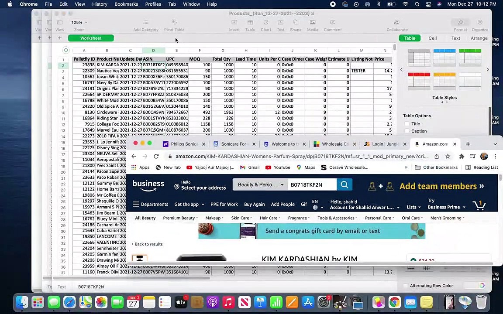This screenshot has width=503, height=314.
Task: Click the PPE for Work link
Action: [224, 204]
